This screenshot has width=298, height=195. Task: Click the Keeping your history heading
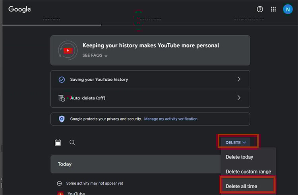click(151, 45)
